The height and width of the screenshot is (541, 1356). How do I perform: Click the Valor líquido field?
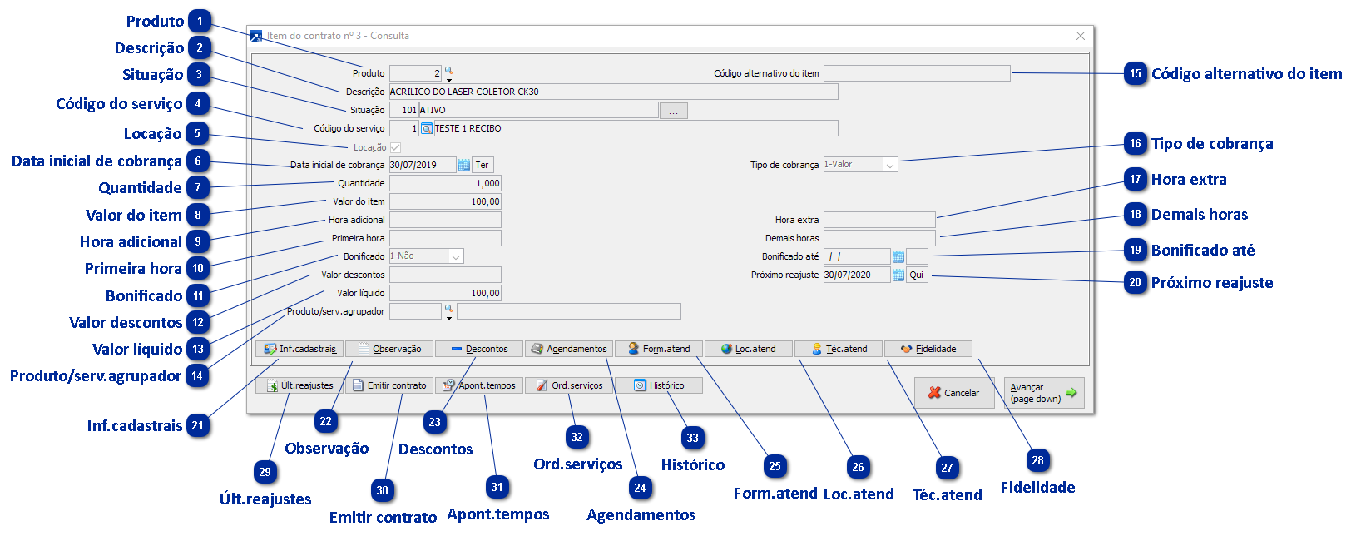pos(445,293)
